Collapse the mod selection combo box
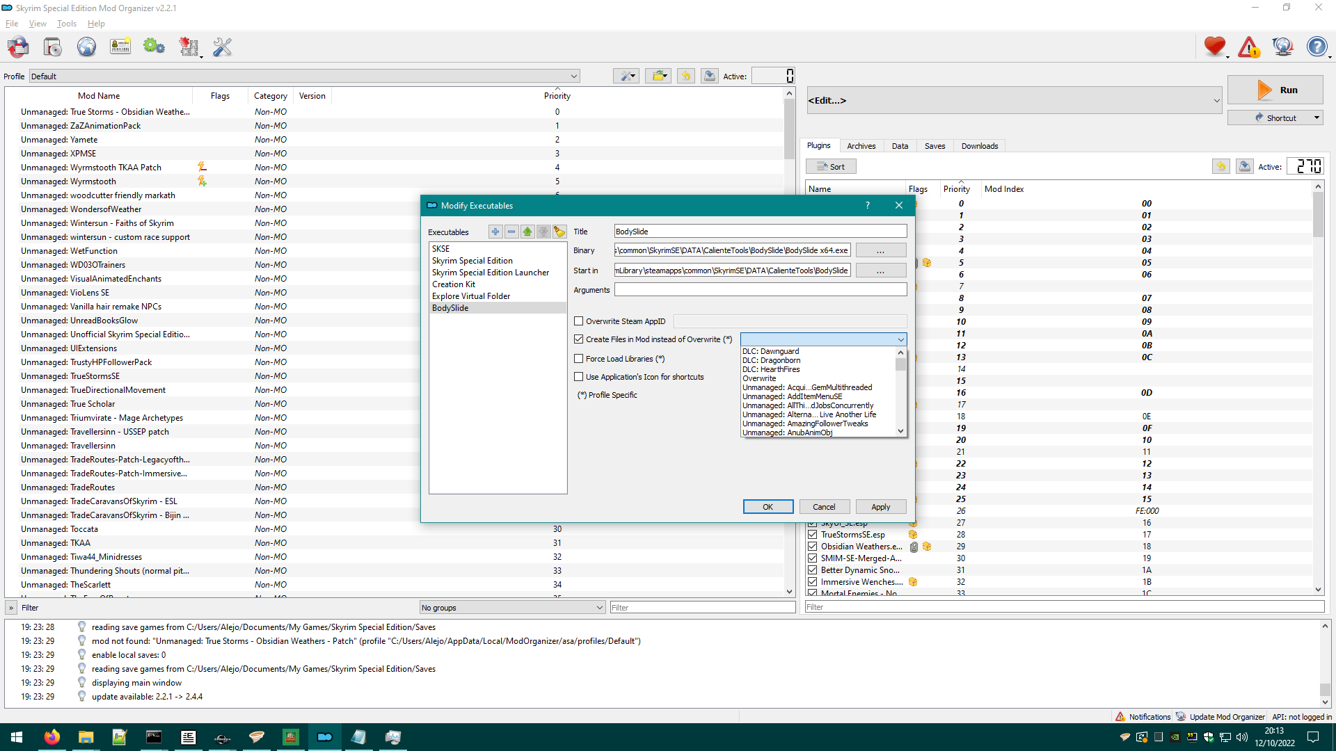 [823, 339]
